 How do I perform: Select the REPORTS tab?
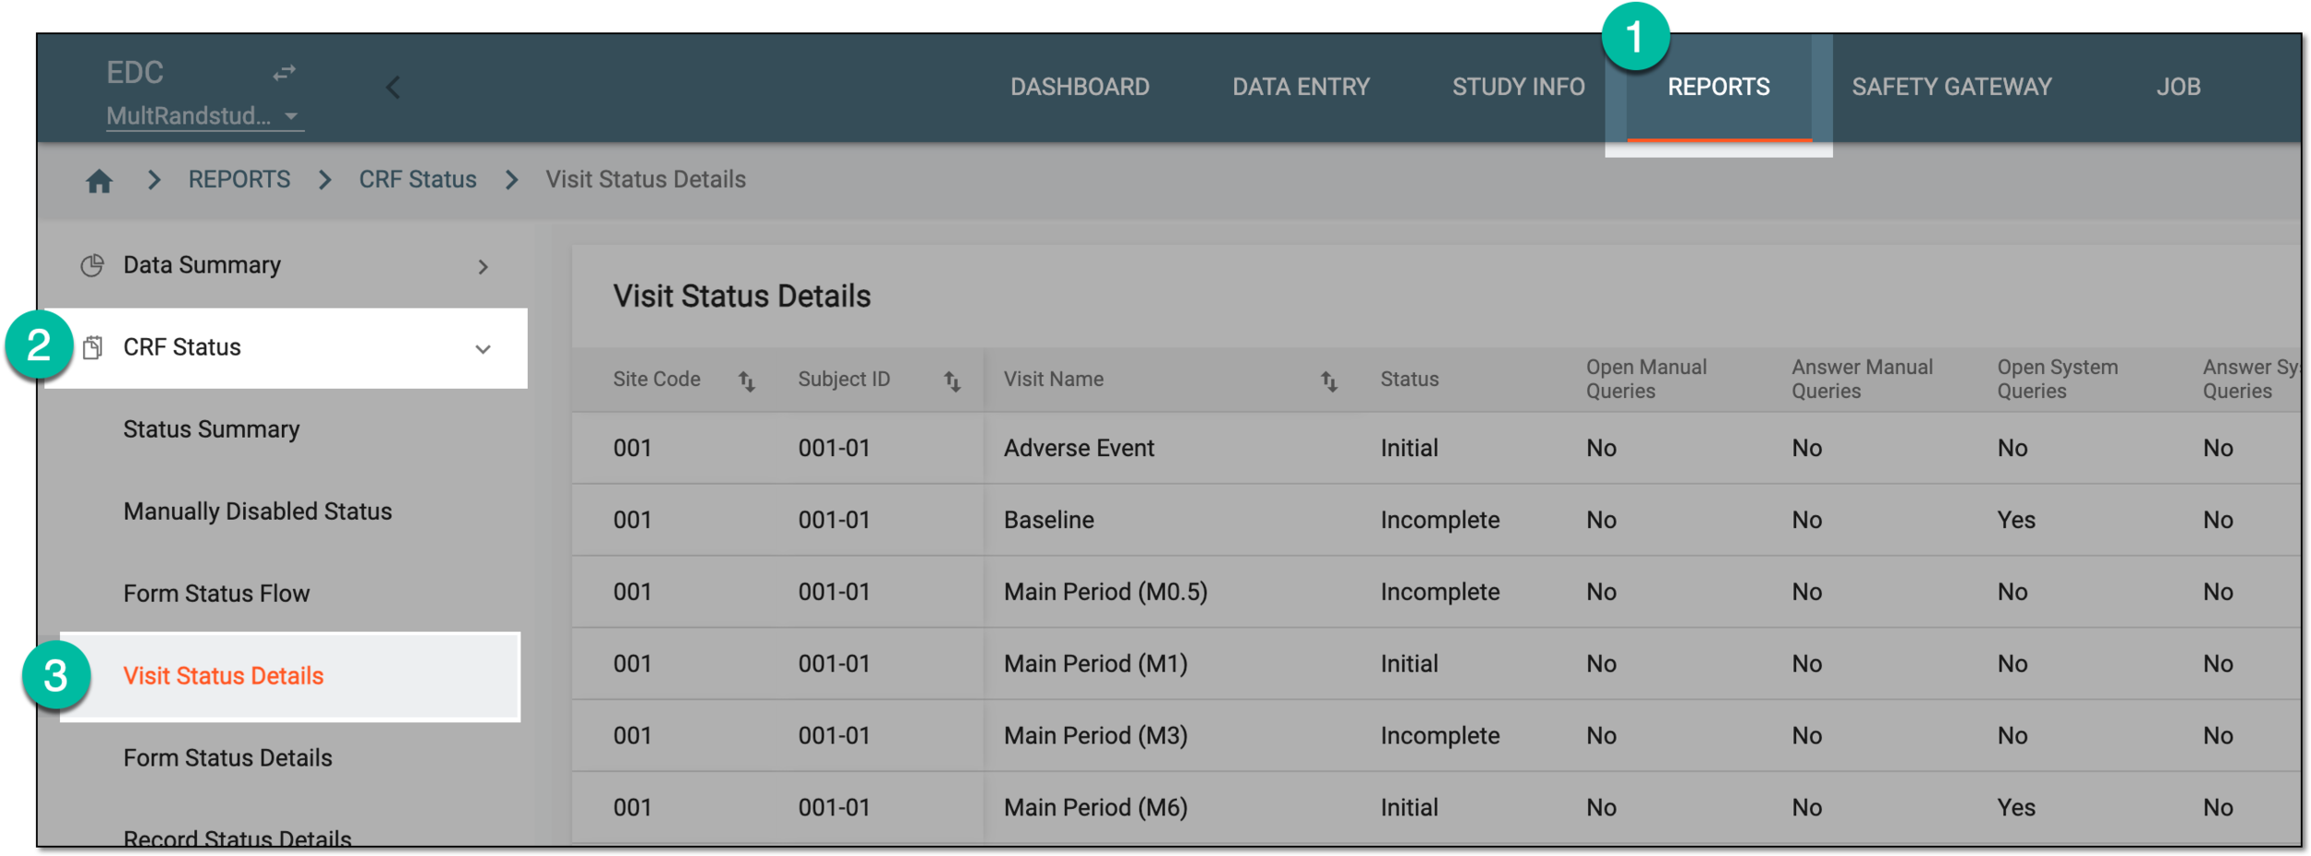tap(1718, 87)
